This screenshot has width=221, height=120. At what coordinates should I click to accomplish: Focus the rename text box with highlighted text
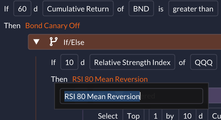point(131,96)
